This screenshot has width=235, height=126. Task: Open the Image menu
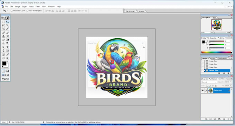(17, 7)
